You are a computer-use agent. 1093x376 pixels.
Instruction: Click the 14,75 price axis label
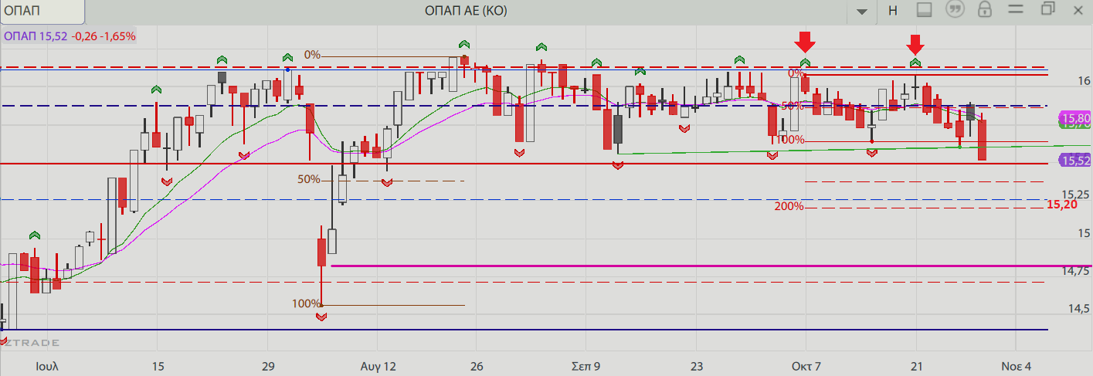tap(1076, 271)
